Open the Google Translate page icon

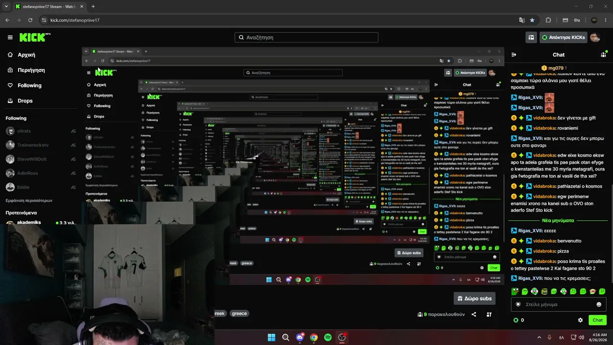(x=522, y=20)
